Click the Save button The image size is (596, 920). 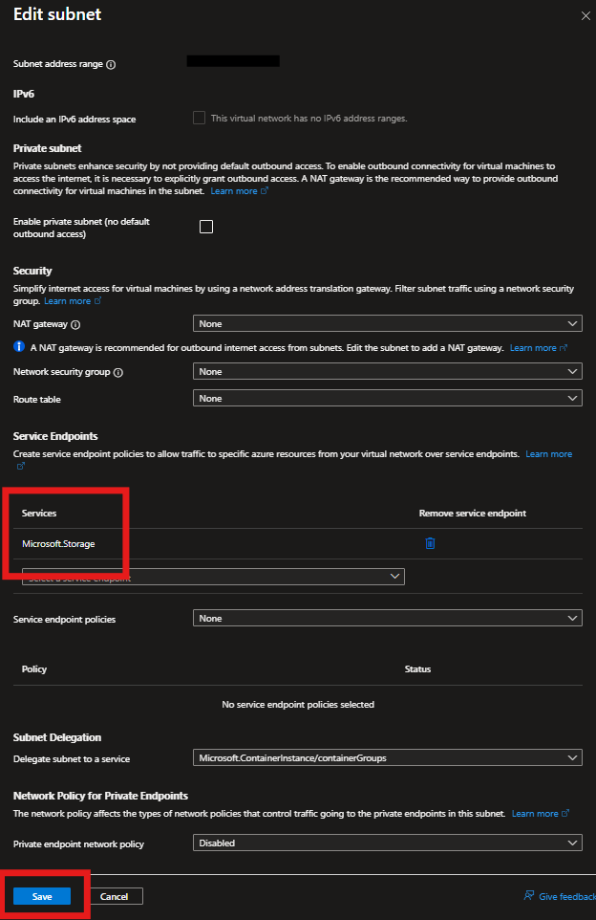tap(42, 896)
